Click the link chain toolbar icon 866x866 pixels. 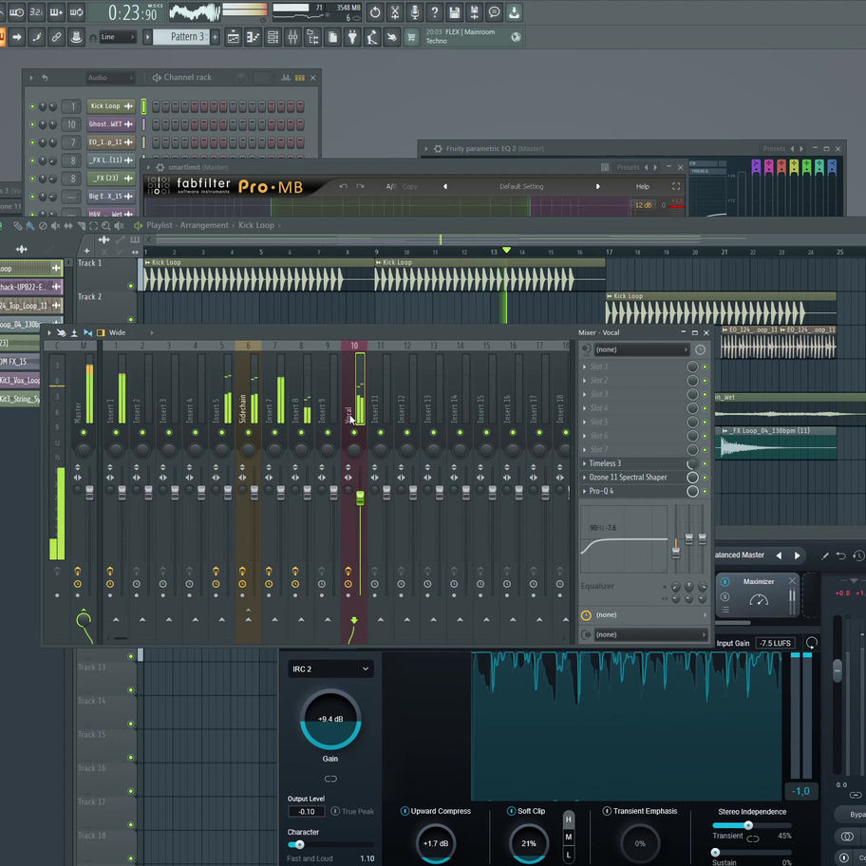pos(56,37)
